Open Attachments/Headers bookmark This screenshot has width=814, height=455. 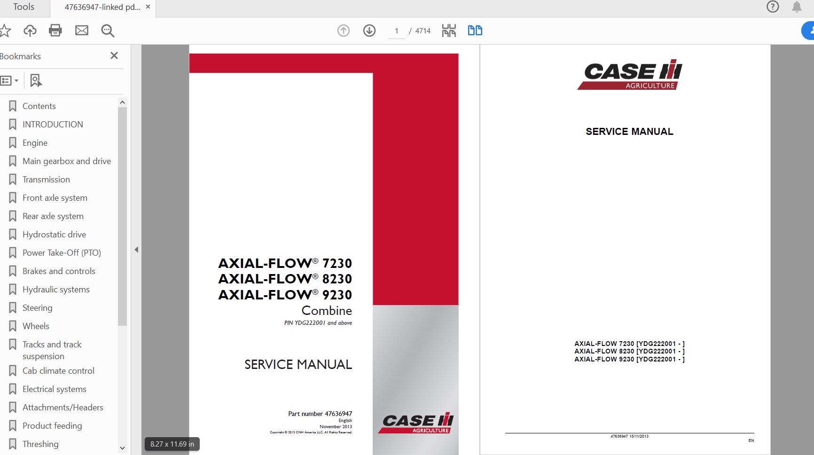pos(63,408)
